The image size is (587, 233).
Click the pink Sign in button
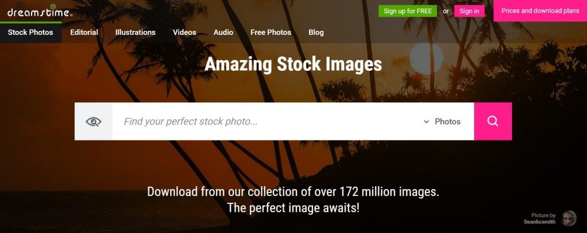click(x=469, y=11)
